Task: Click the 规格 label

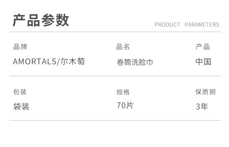Action: (x=123, y=92)
